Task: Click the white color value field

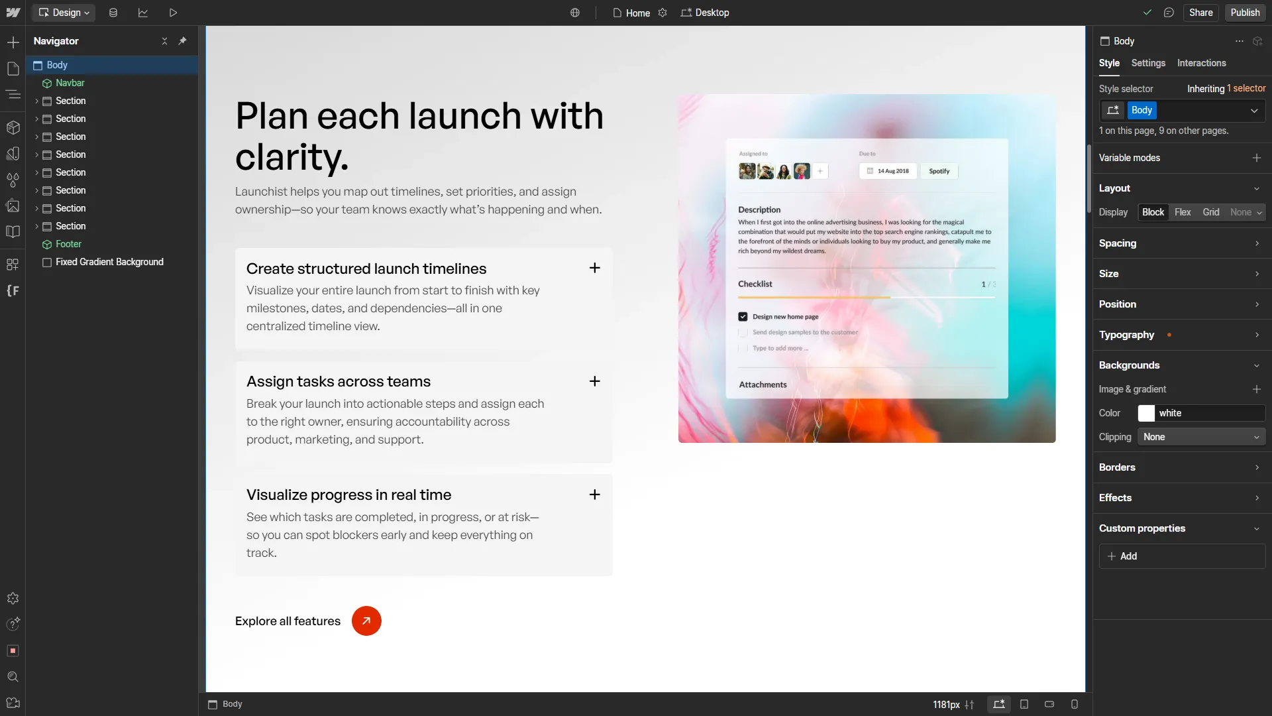Action: pos(1210,413)
